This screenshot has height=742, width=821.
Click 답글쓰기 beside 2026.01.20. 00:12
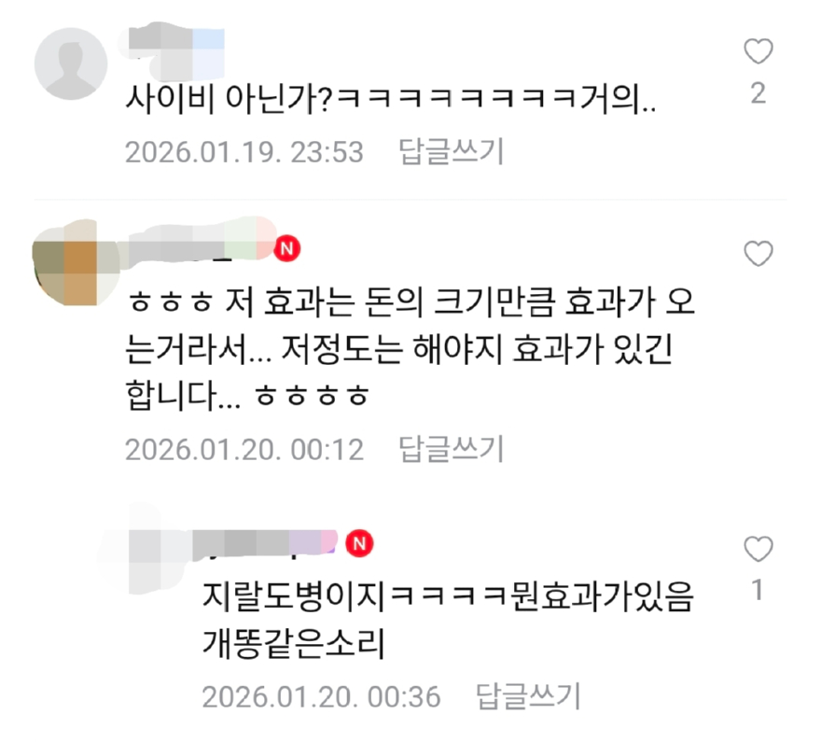(x=451, y=449)
